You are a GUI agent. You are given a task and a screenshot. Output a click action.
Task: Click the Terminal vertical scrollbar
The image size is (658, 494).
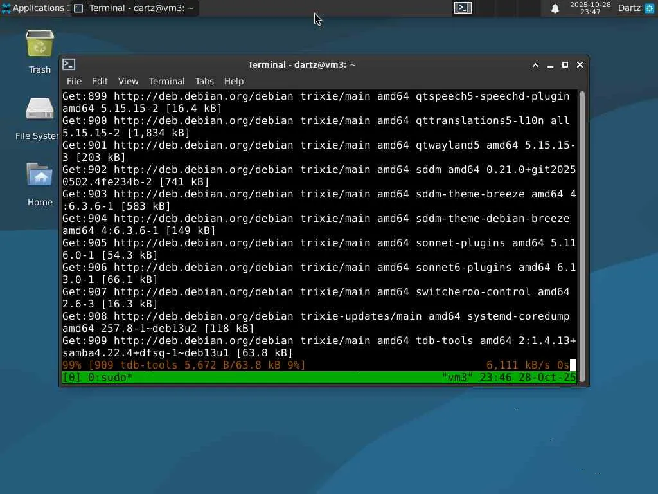pos(582,237)
